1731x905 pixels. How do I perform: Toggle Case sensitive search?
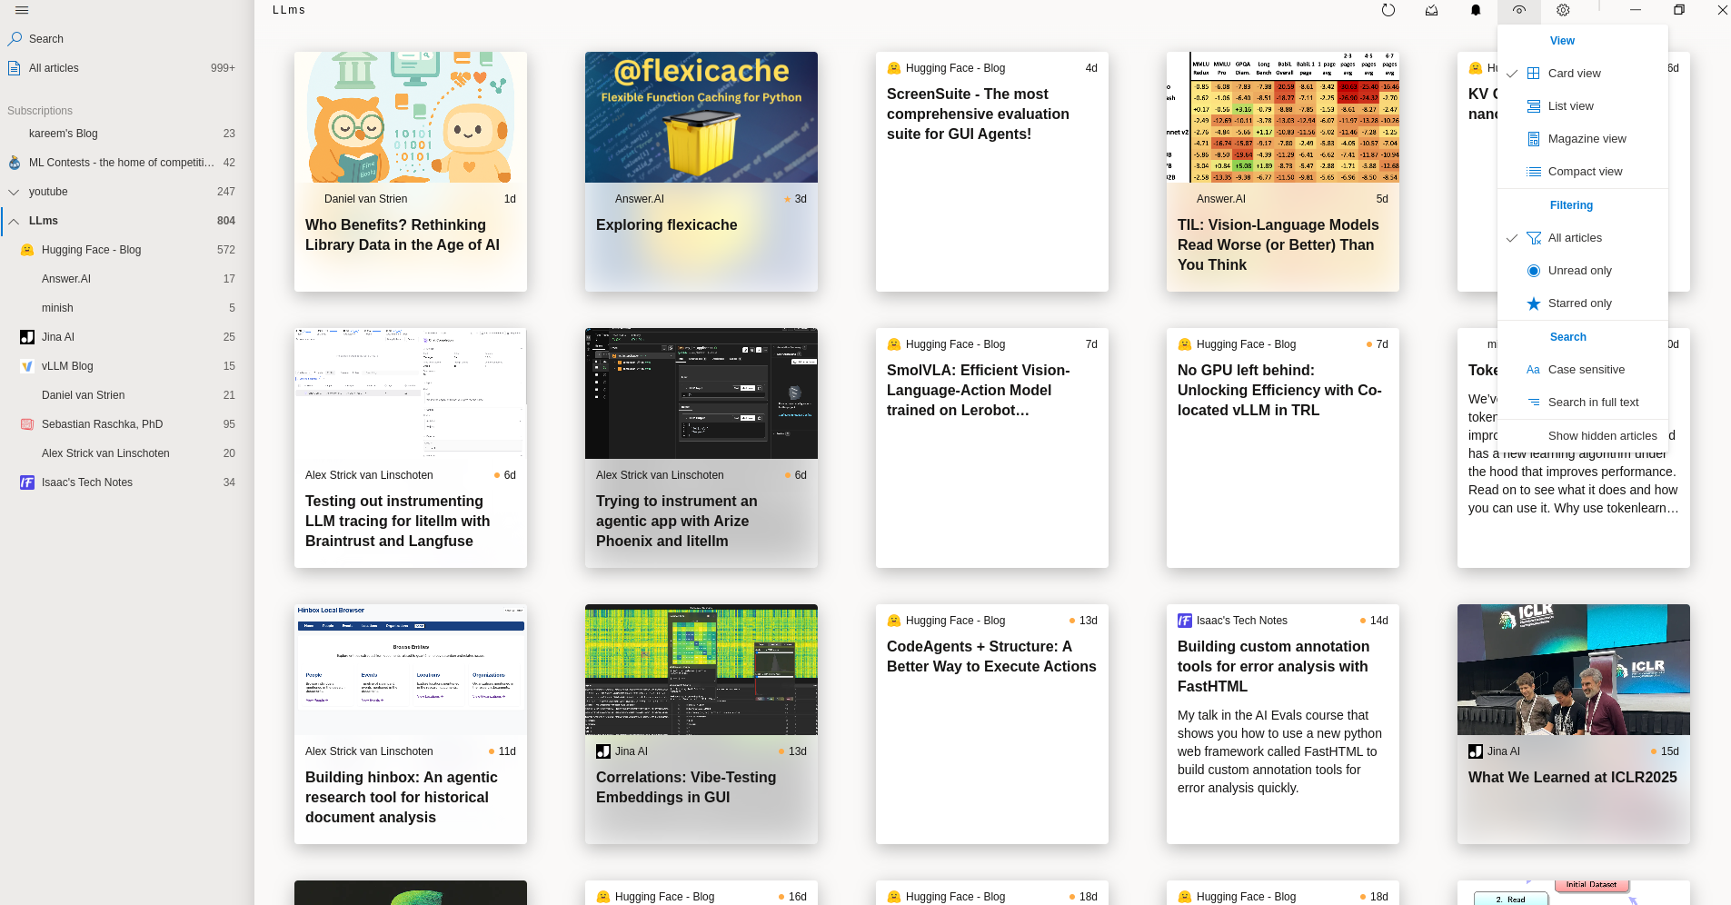point(1583,370)
